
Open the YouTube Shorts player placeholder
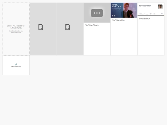point(97,13)
